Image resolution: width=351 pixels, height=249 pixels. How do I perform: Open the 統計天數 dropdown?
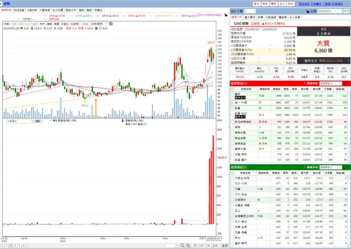click(250, 11)
